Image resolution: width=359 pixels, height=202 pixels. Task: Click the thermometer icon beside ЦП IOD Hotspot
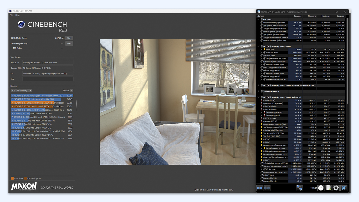point(261,118)
